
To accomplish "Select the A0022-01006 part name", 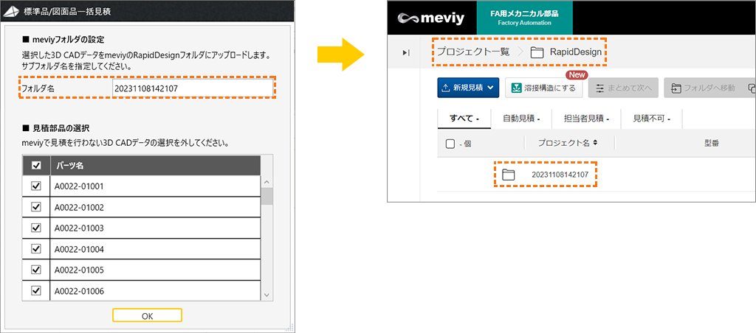I will coord(78,291).
